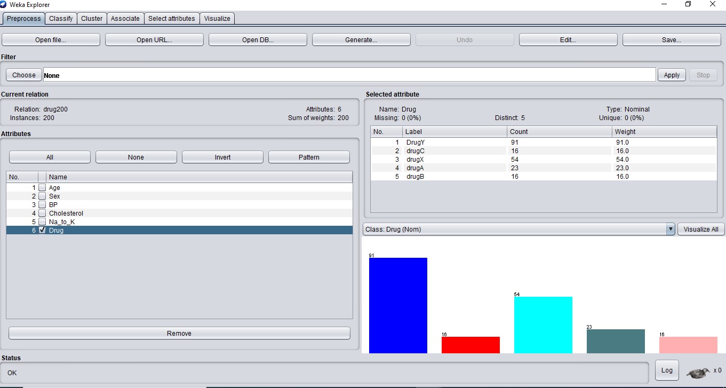Click the weight value 54.0
This screenshot has height=388, width=726.
click(x=622, y=160)
